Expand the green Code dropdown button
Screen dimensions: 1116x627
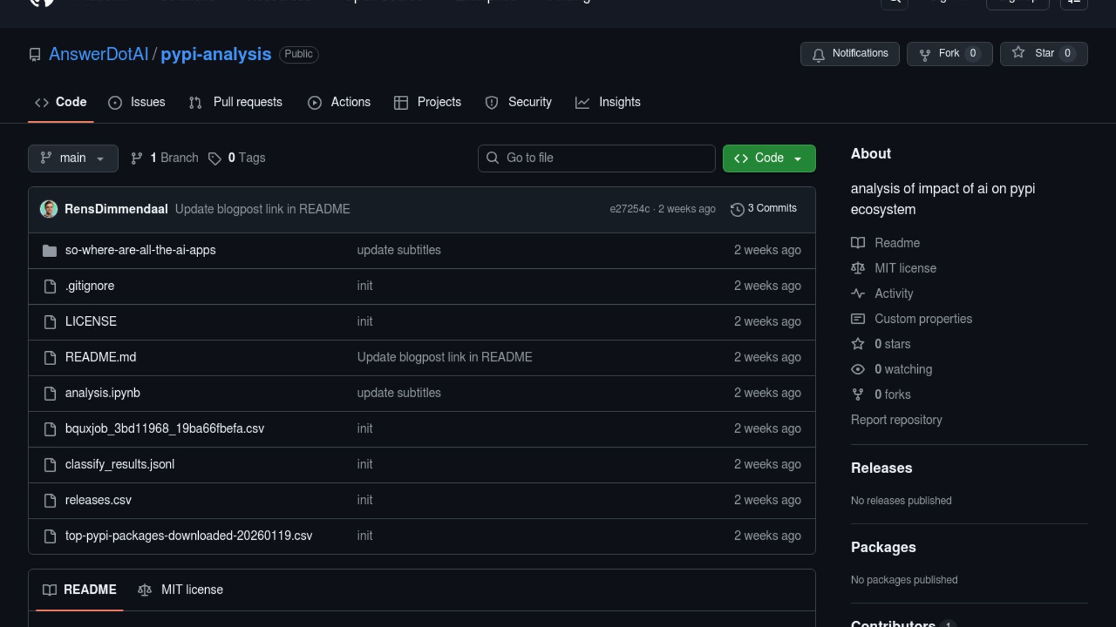[768, 158]
